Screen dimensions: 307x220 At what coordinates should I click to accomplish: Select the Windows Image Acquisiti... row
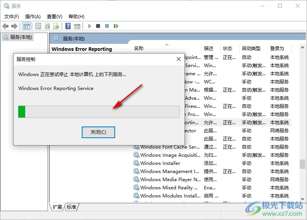coord(212,155)
